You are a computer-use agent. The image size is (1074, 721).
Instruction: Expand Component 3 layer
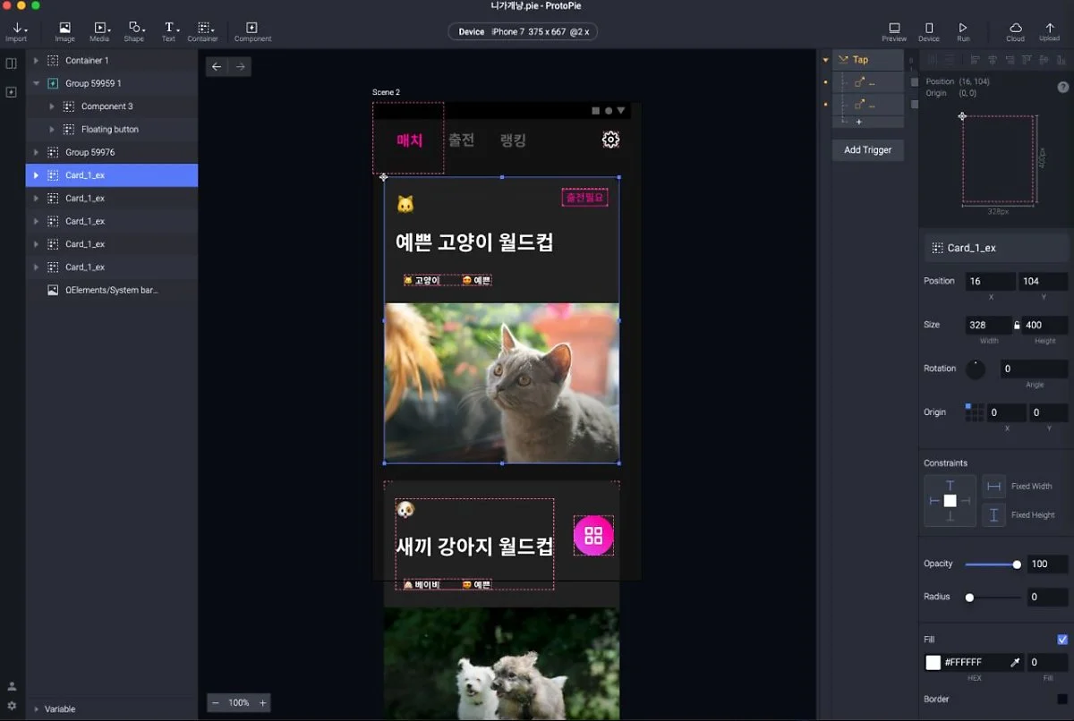coord(52,106)
